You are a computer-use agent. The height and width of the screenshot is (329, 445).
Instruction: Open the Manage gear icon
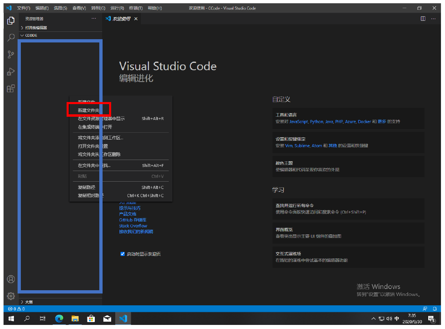[11, 296]
